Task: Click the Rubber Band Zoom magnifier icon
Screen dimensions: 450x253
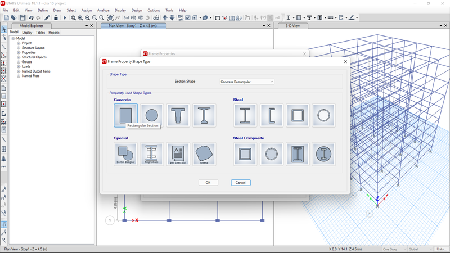Action: (74, 18)
